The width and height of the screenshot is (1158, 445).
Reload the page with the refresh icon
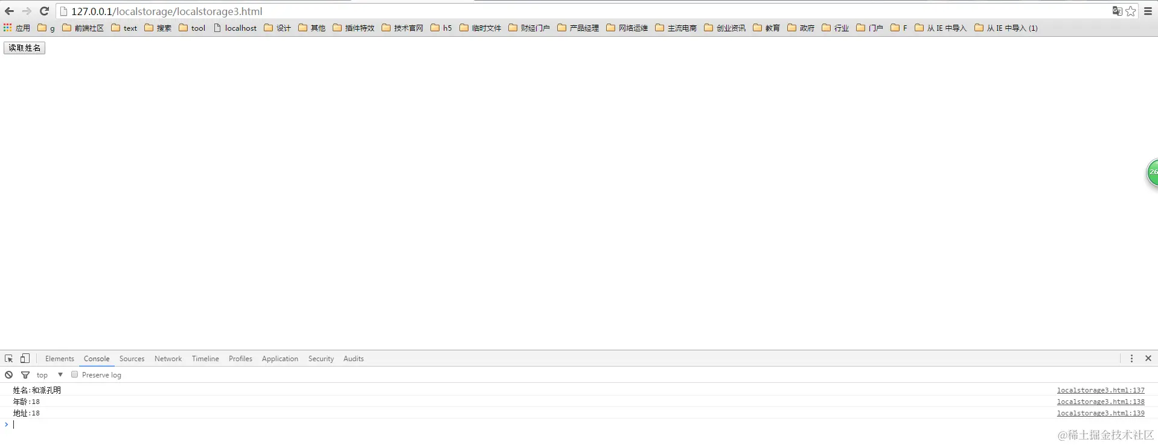click(44, 11)
